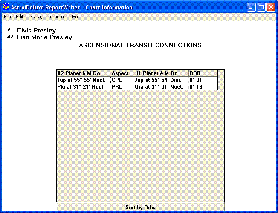The image size is (278, 213).
Task: Select the CPL aspect cell
Action: (122, 80)
